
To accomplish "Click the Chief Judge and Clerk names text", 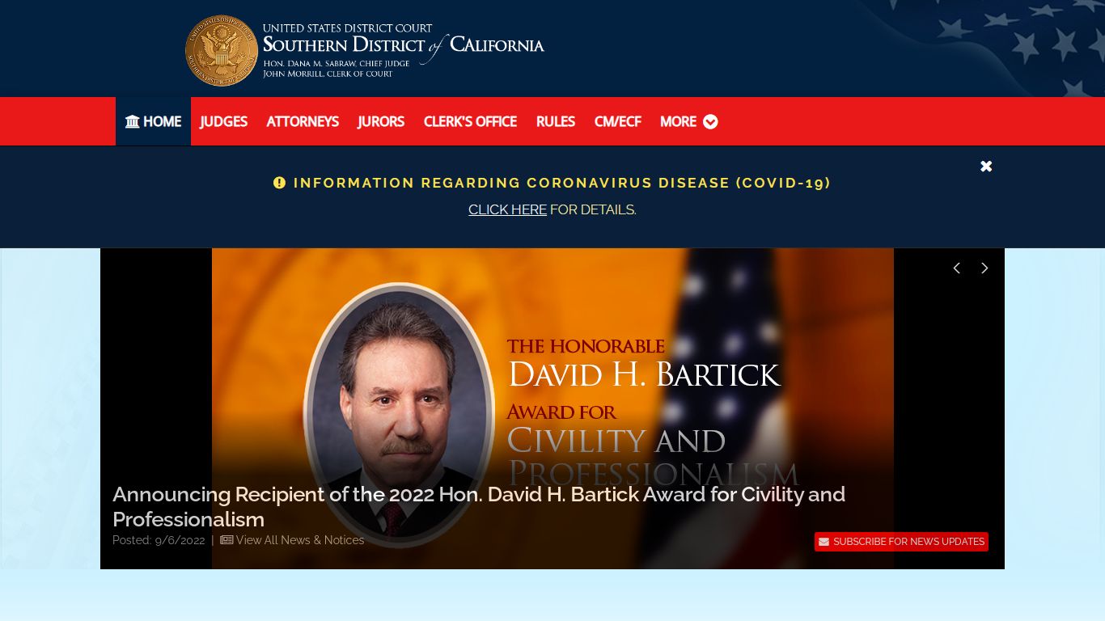I will click(x=336, y=69).
